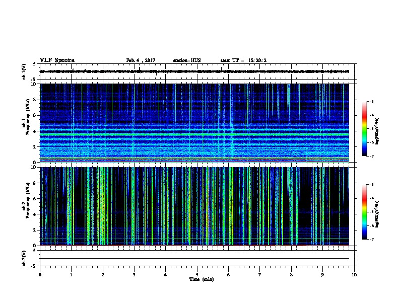Click the "10" kHz tick on ch.2 frequency axis
The image size is (399, 308).
click(x=35, y=167)
